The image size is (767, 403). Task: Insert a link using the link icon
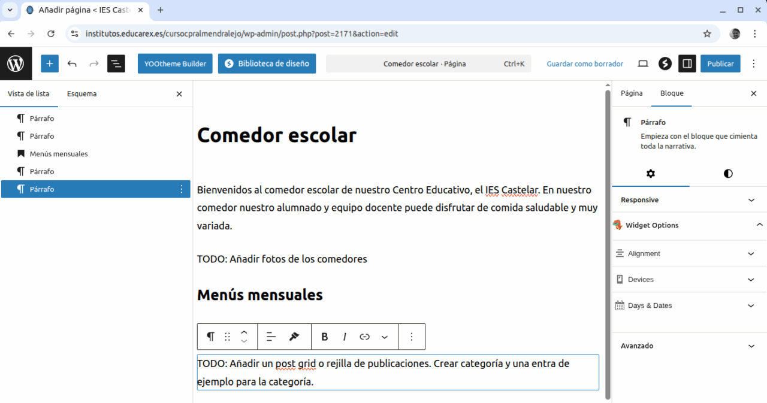[364, 337]
